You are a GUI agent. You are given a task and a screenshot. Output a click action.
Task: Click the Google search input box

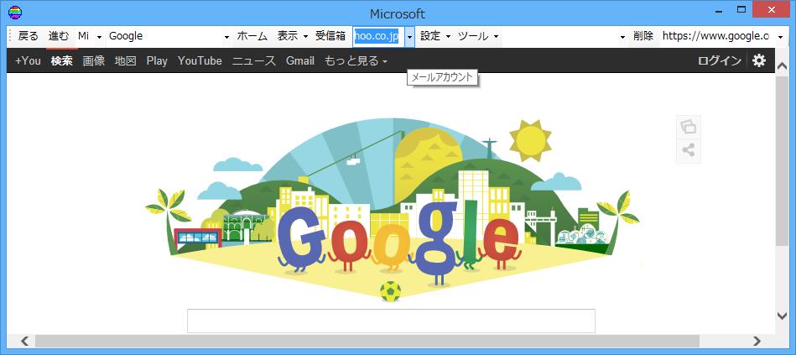pos(391,321)
